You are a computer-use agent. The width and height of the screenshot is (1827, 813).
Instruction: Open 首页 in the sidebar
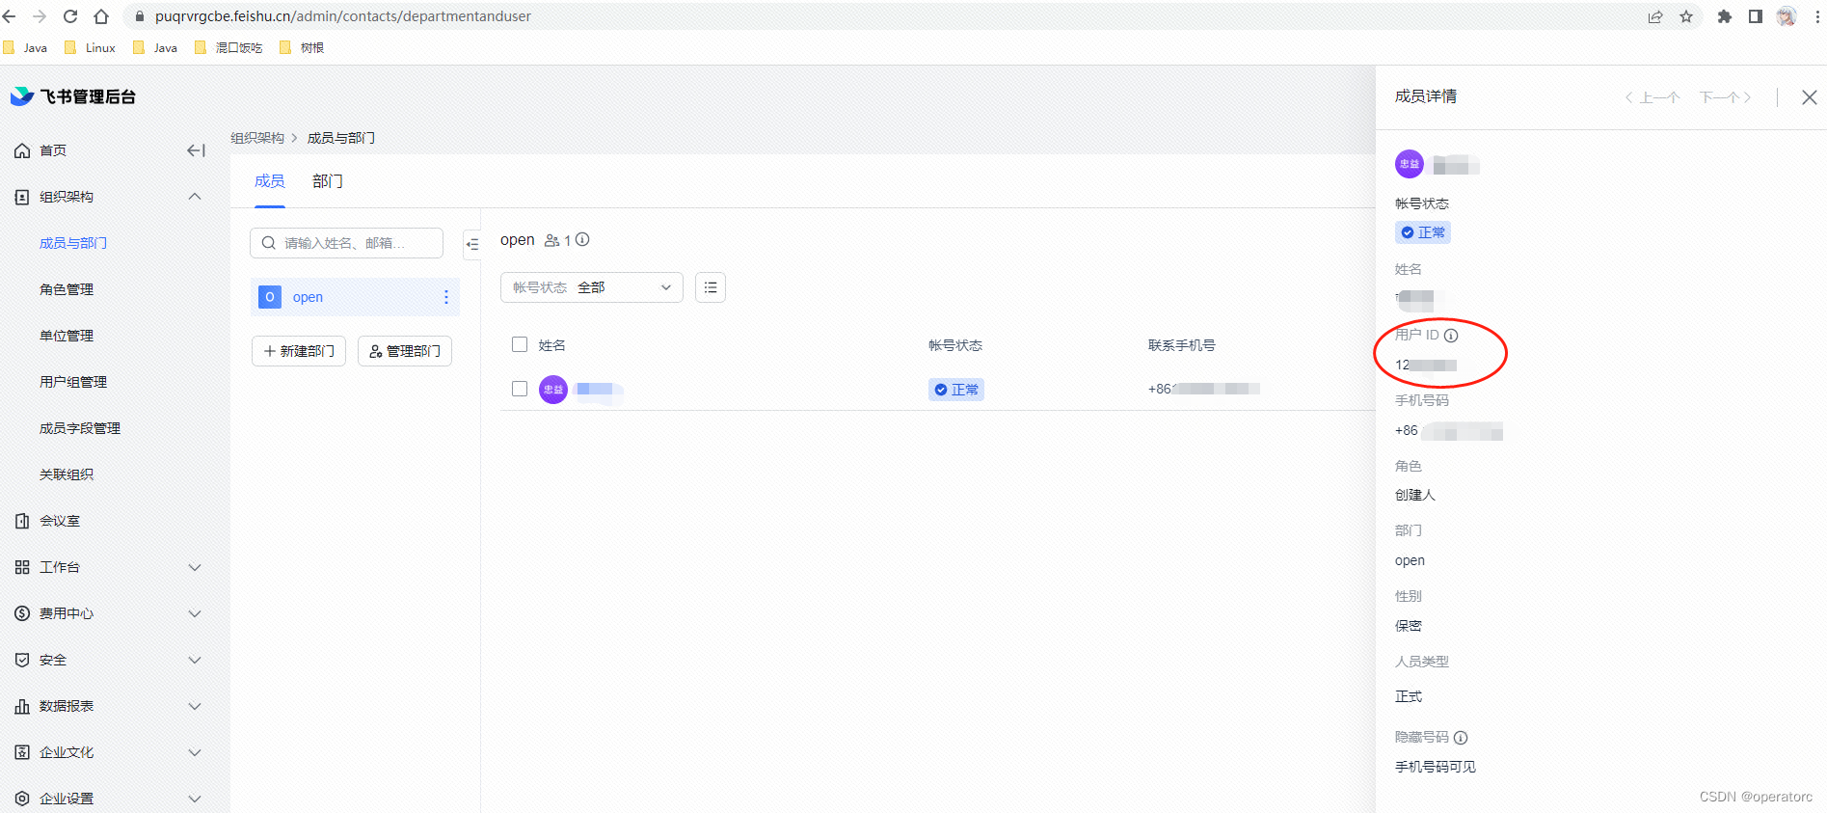pos(53,150)
